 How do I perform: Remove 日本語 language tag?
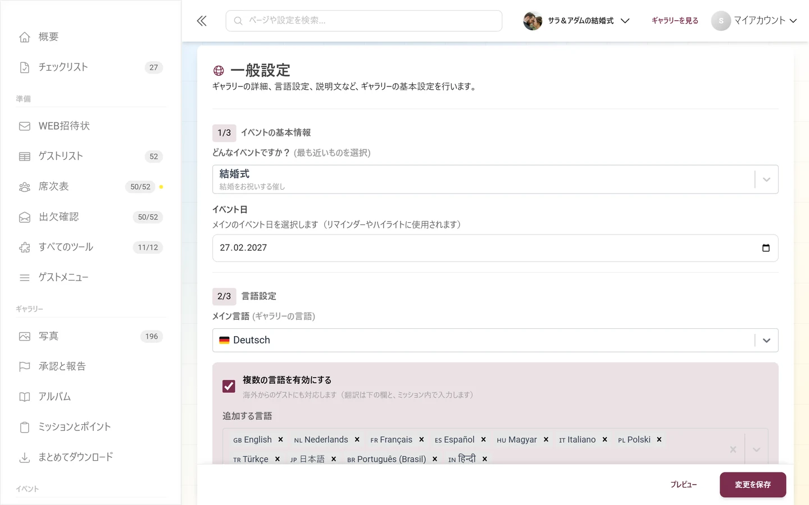click(333, 459)
